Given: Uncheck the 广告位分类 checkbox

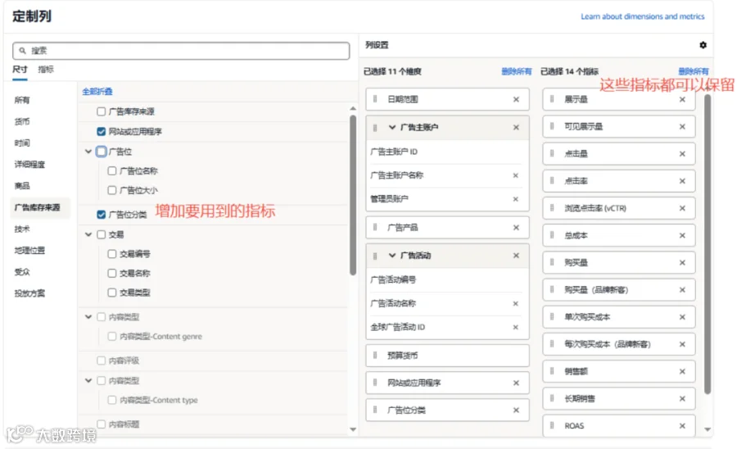Looking at the screenshot, I should click(x=101, y=215).
